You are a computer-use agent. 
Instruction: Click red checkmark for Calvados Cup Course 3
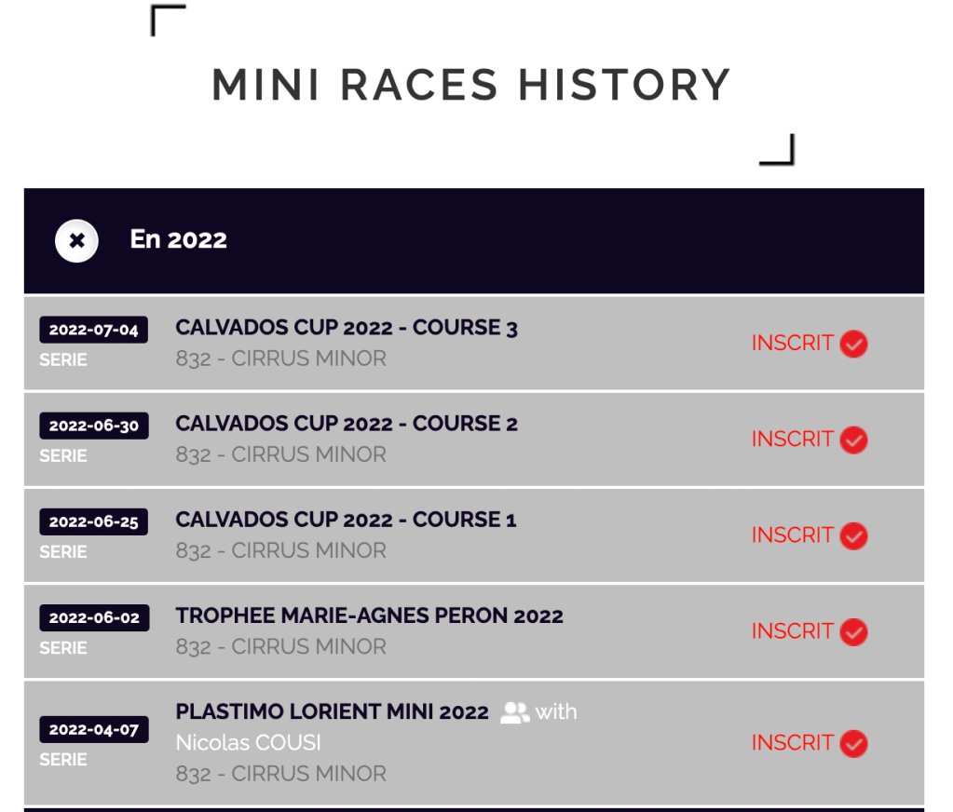pyautogui.click(x=853, y=344)
